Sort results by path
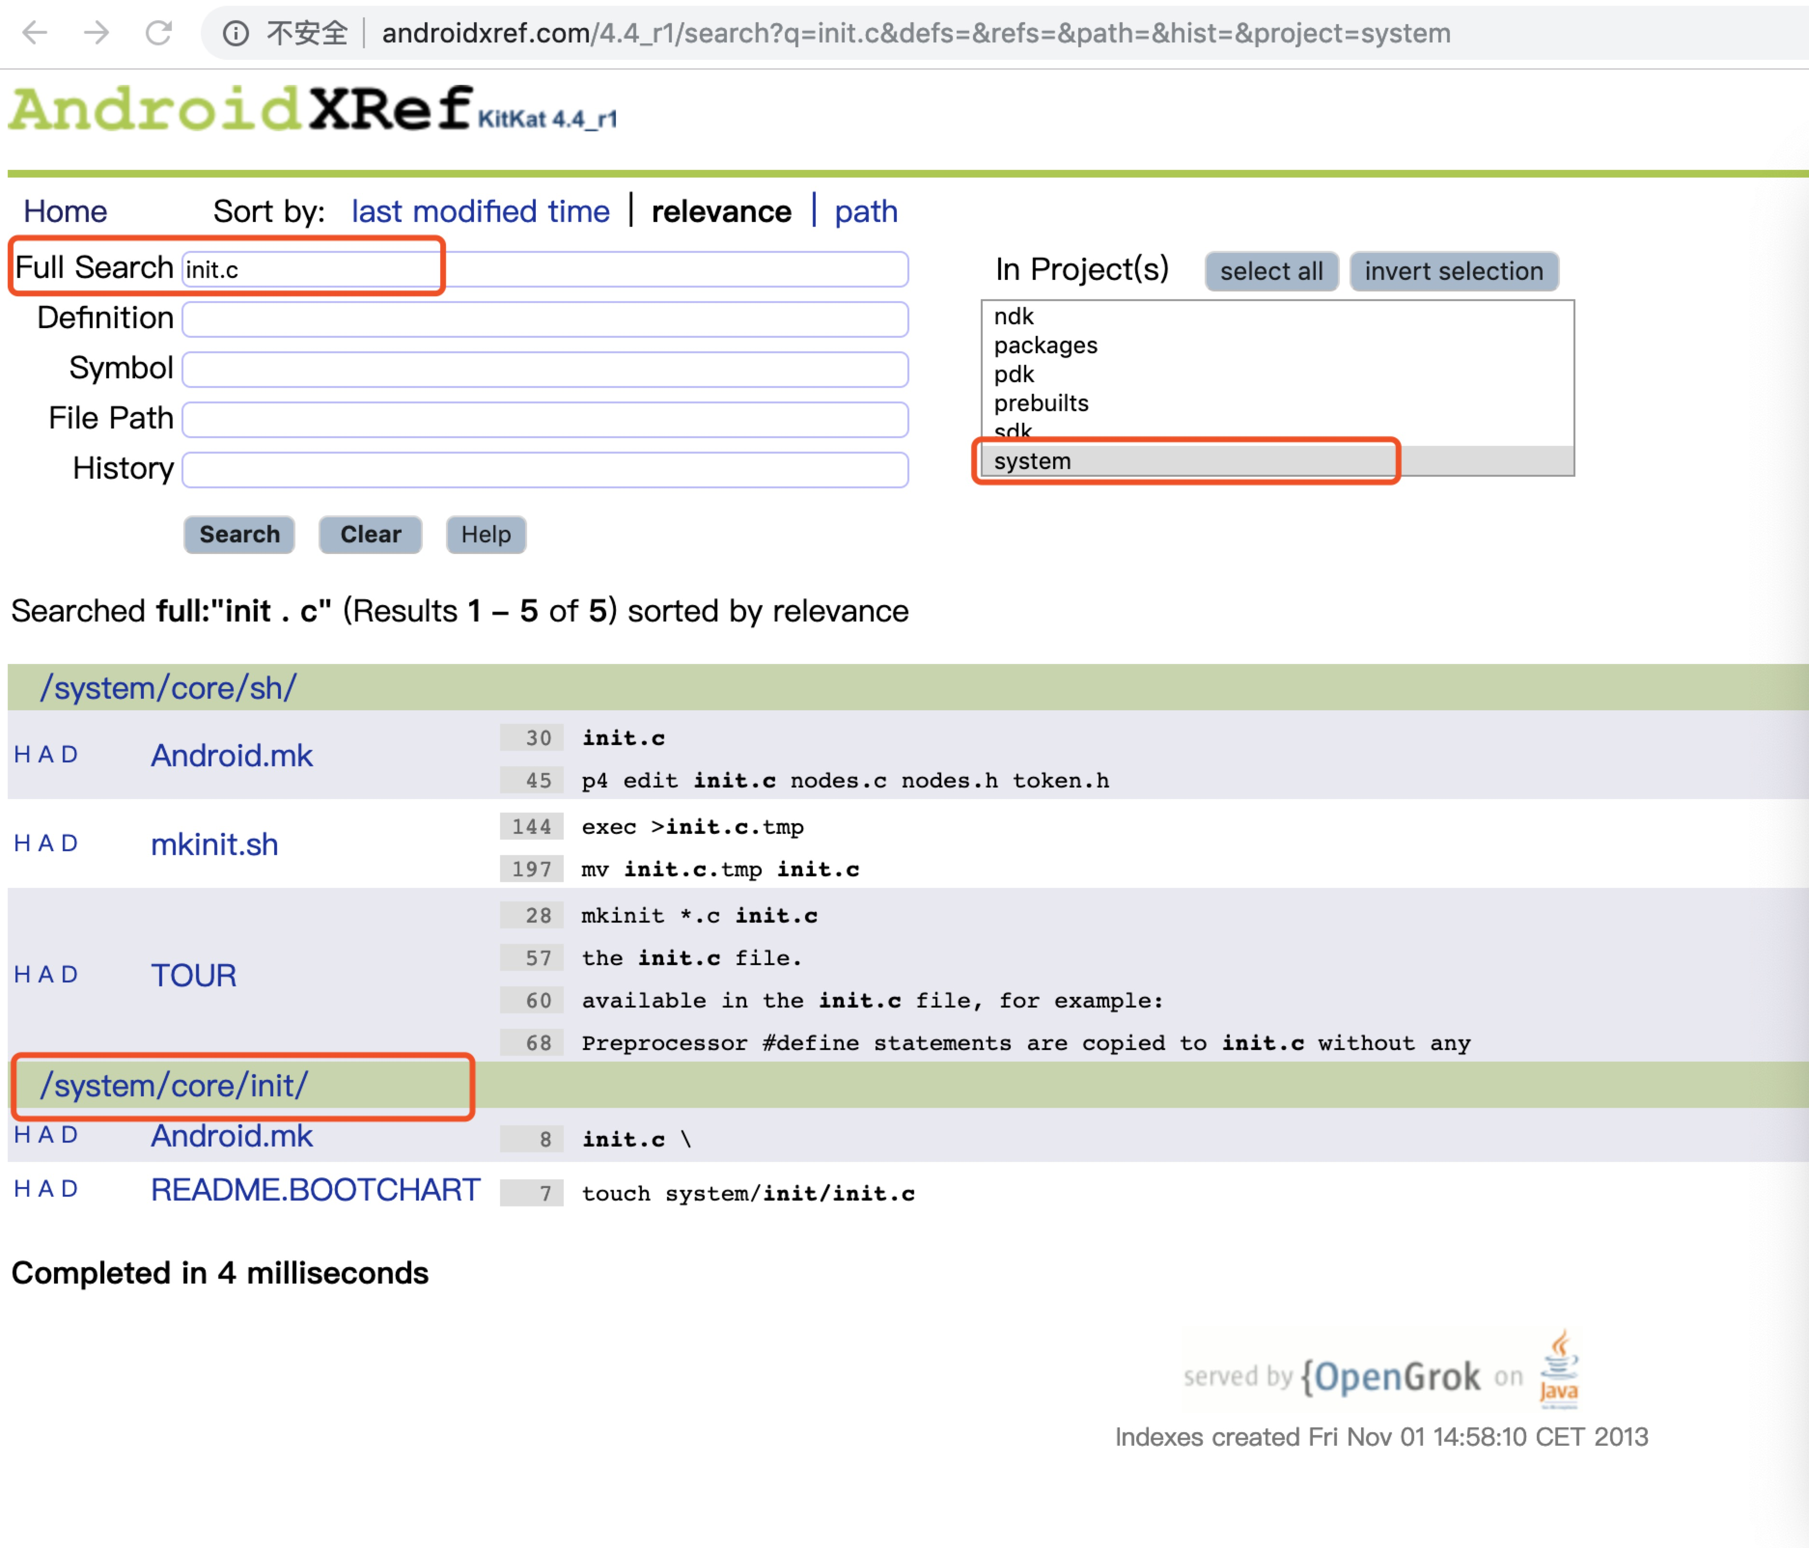Viewport: 1809px width, 1548px height. [865, 211]
